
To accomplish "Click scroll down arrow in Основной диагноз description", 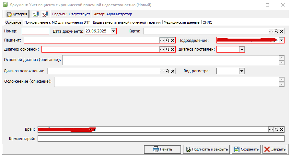I will point(282,63).
